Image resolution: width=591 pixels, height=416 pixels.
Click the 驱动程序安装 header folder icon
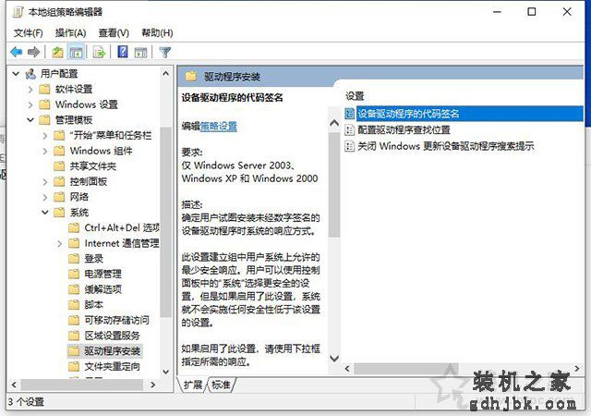click(191, 76)
